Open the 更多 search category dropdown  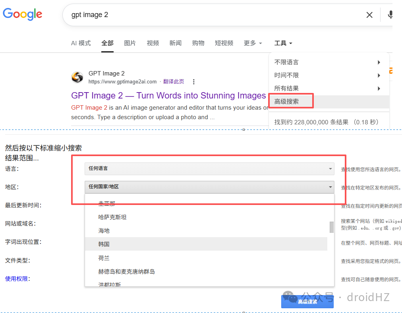(x=253, y=43)
